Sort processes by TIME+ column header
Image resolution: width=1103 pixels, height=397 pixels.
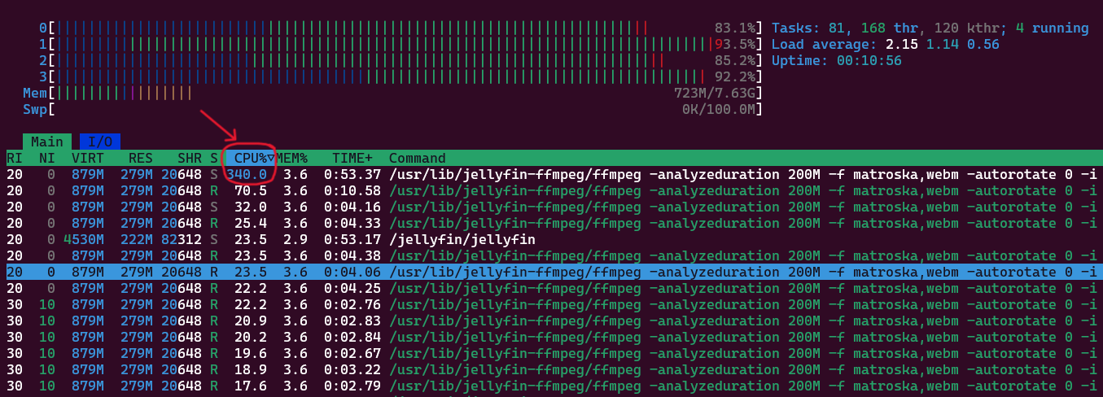(x=352, y=158)
